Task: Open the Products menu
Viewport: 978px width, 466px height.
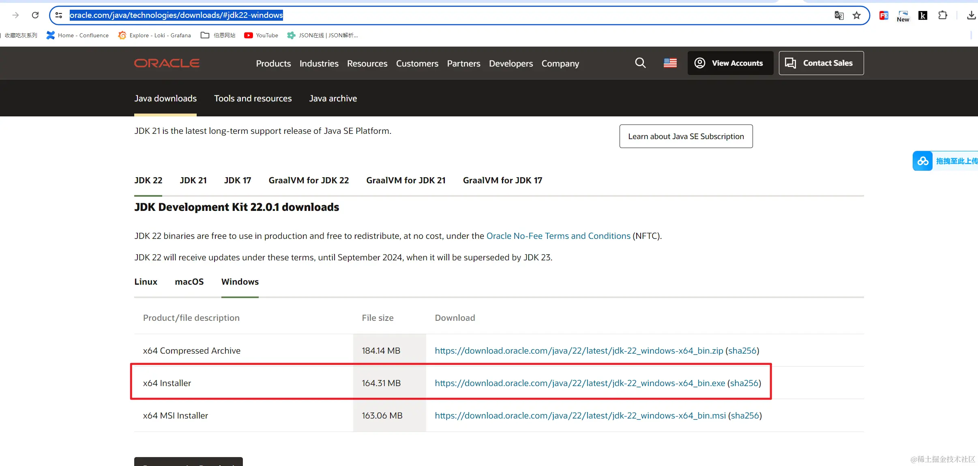Action: tap(273, 63)
